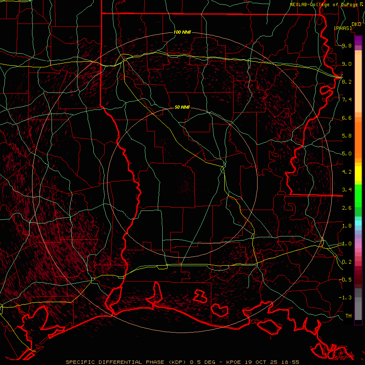Click the 5.8 scale value

click(347, 136)
